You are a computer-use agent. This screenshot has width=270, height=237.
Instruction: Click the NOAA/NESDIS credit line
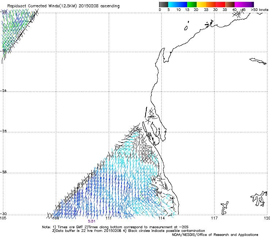pyautogui.click(x=215, y=235)
